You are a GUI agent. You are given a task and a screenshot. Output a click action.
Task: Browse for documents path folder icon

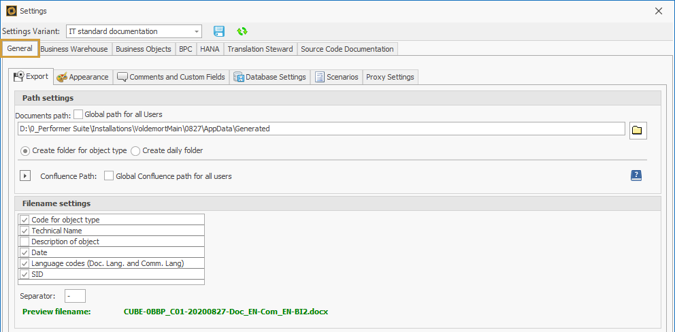637,131
